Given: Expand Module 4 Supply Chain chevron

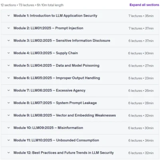Looking at the screenshot, I should click(x=8, y=53).
